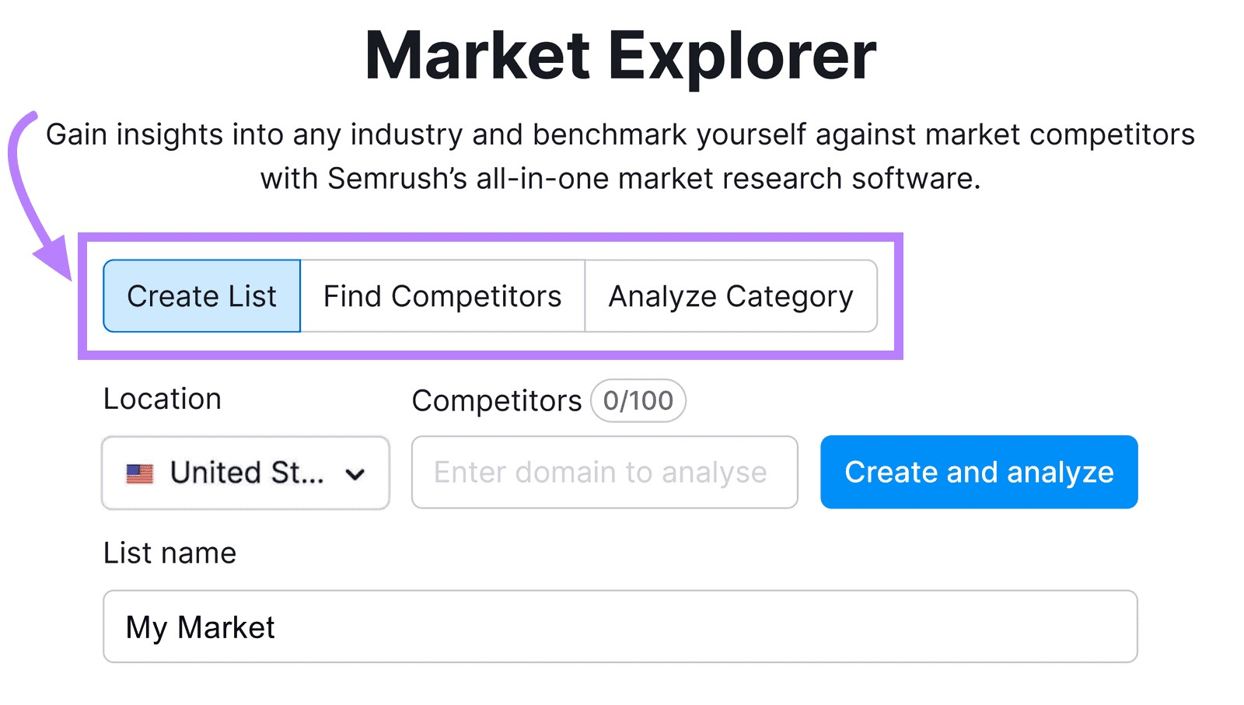Focus the domain entry box for competitors

tap(604, 472)
